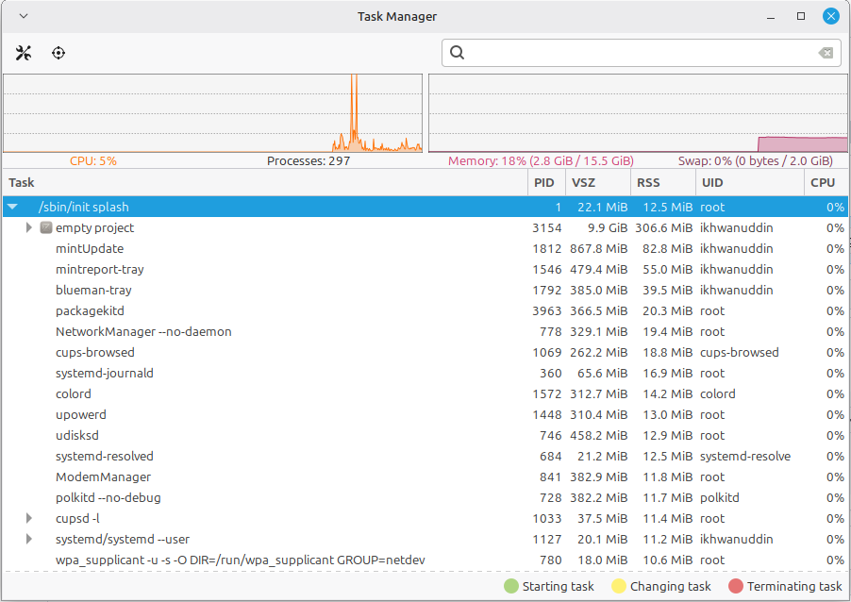Click the Swap: 0% usage label
The height and width of the screenshot is (602, 851).
(755, 160)
